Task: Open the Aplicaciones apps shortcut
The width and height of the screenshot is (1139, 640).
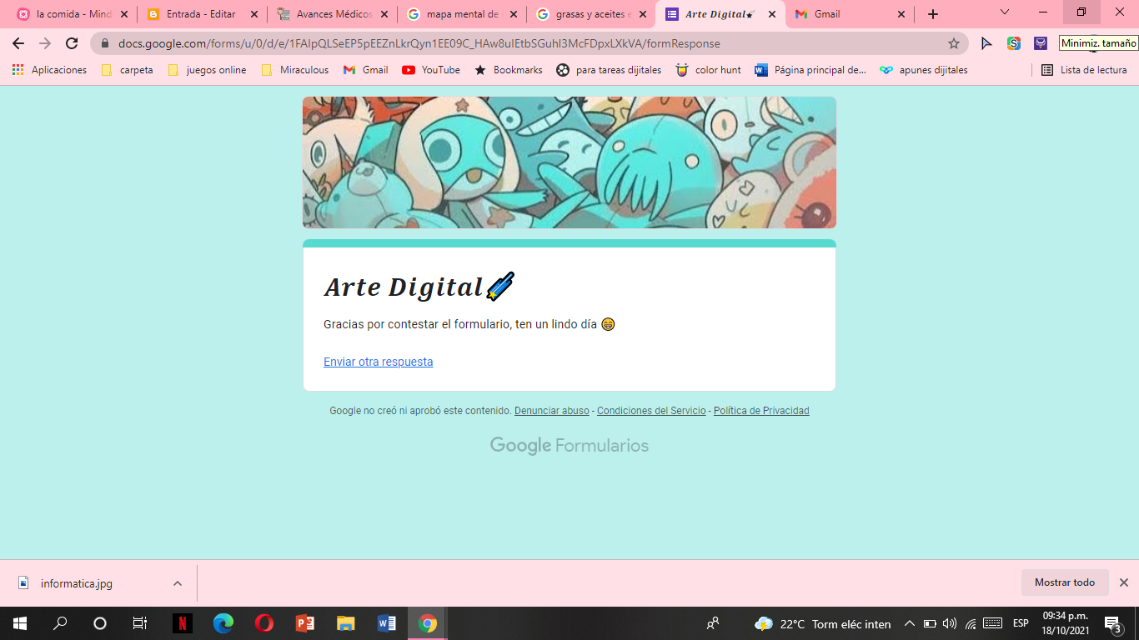Action: coord(49,70)
